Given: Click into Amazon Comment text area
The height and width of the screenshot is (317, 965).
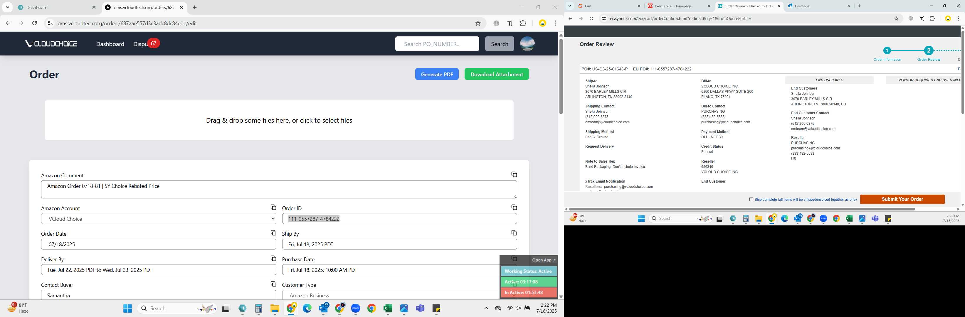Looking at the screenshot, I should pos(279,189).
